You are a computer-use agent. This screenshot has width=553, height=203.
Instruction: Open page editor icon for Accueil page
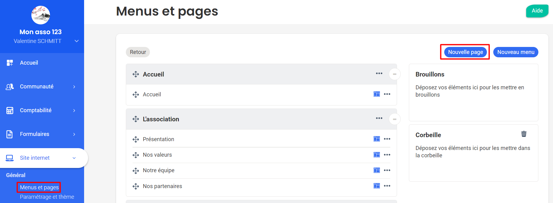[x=377, y=94]
